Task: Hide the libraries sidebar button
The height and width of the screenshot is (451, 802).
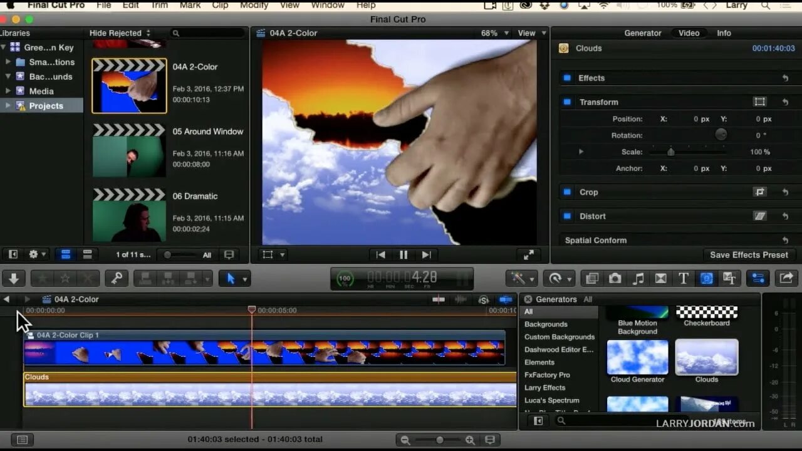Action: point(13,254)
